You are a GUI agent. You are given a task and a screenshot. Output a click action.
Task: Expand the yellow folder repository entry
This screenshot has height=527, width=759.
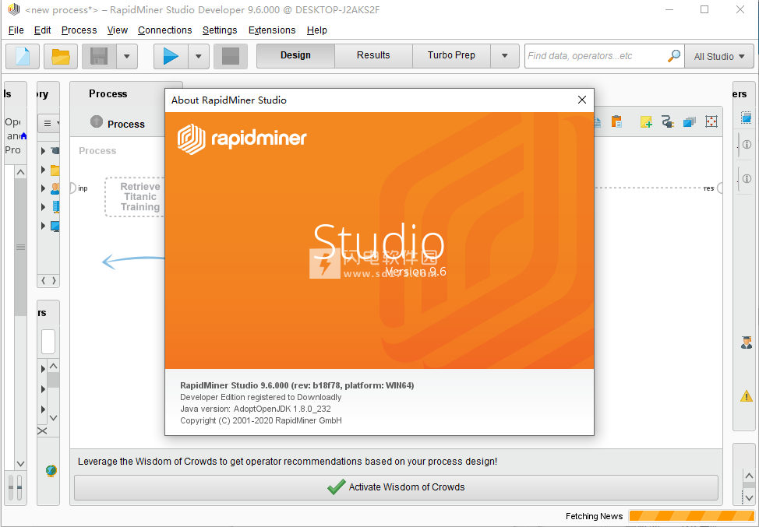[43, 170]
